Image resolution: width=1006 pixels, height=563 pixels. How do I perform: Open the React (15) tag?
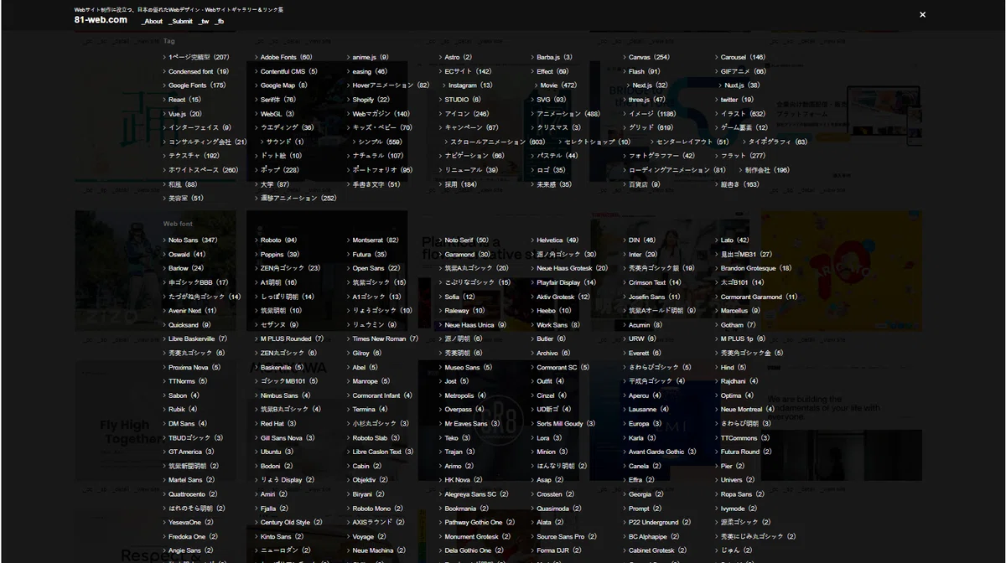184,100
